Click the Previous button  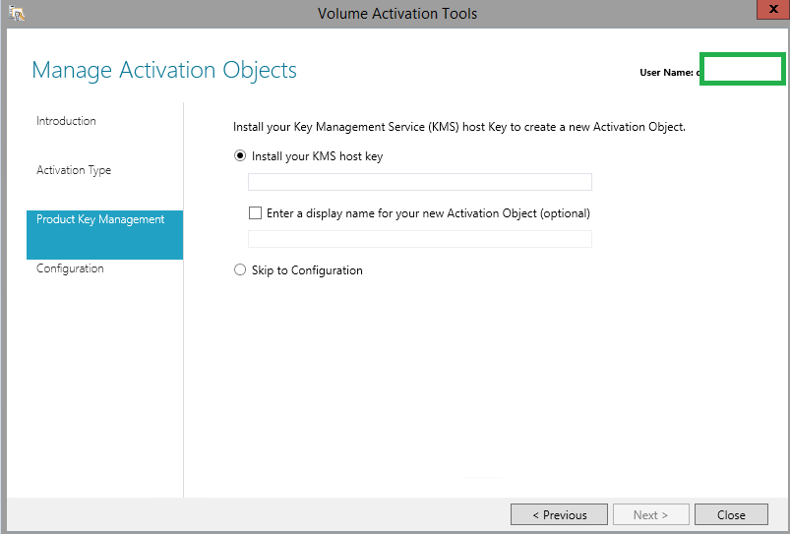[559, 515]
